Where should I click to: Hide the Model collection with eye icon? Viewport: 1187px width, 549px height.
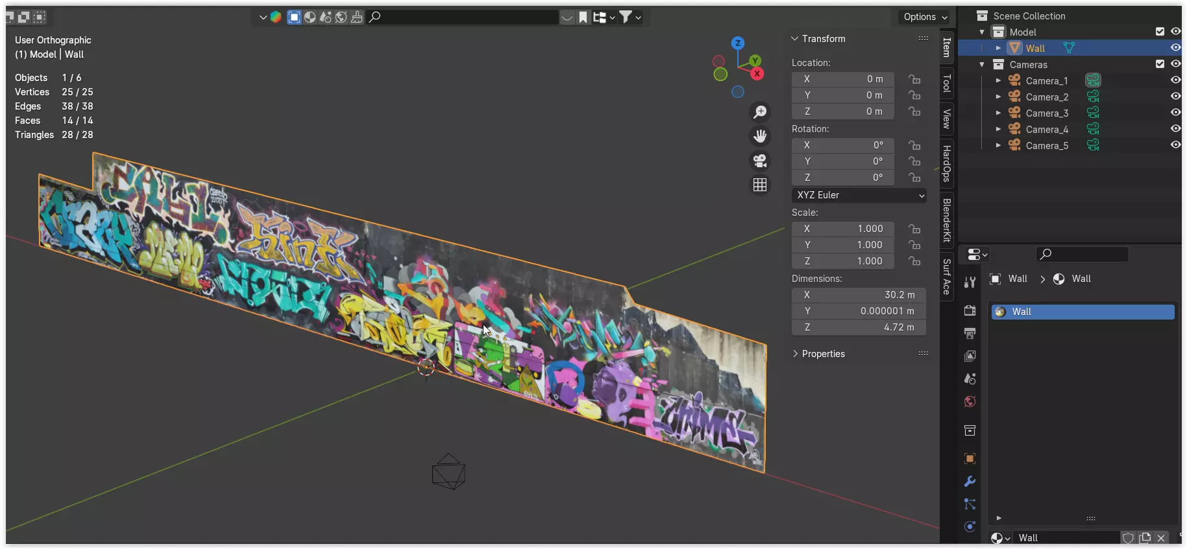point(1175,31)
